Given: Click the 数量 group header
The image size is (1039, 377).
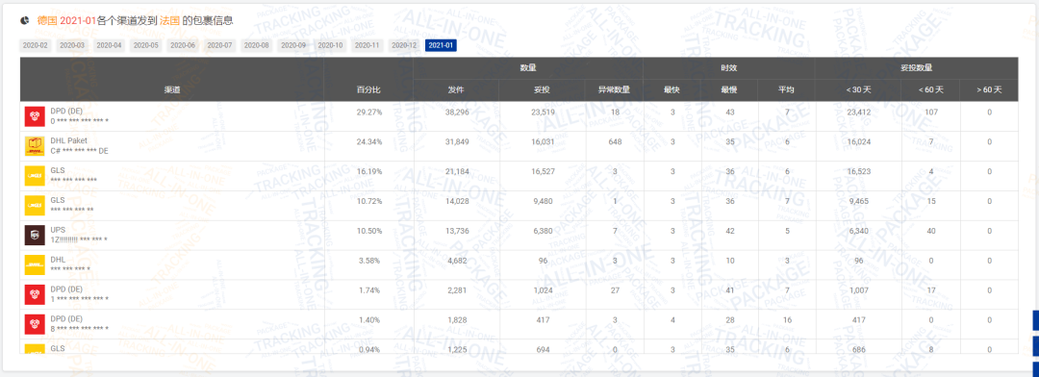Looking at the screenshot, I should click(528, 67).
